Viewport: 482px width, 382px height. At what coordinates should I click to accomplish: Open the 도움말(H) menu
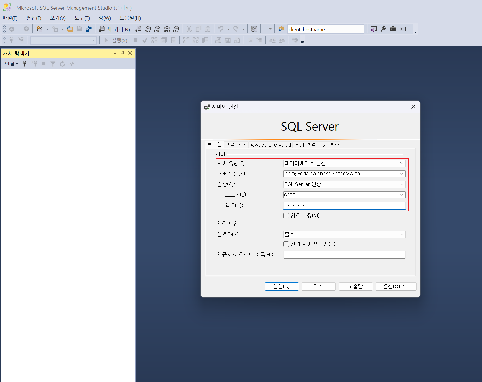pos(130,18)
